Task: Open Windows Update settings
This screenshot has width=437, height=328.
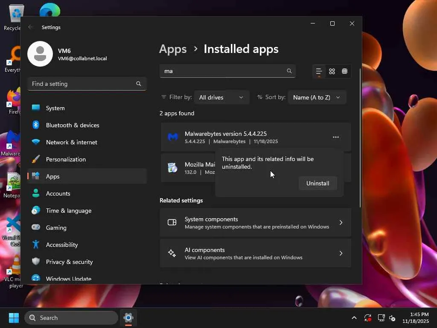Action: tap(87, 278)
